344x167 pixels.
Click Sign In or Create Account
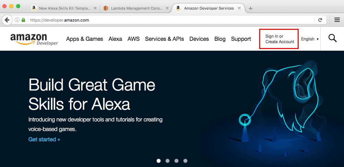[x=279, y=39]
